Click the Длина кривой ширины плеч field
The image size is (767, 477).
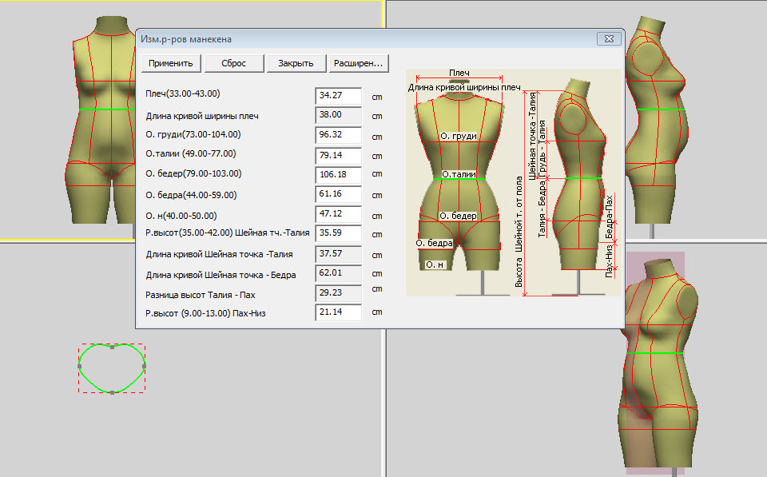pyautogui.click(x=339, y=115)
